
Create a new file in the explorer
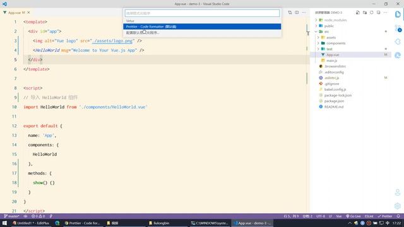(x=358, y=13)
